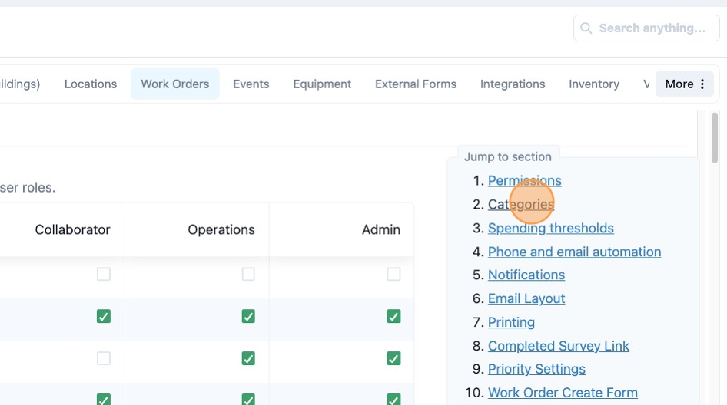Uncheck second-row Operations checkbox

click(x=248, y=316)
